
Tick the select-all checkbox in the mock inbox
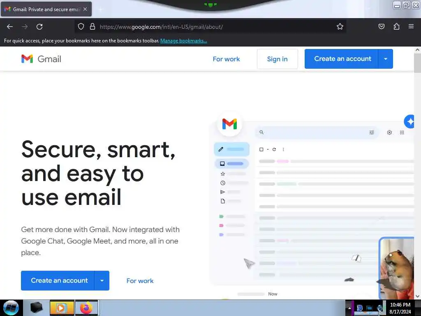[261, 149]
